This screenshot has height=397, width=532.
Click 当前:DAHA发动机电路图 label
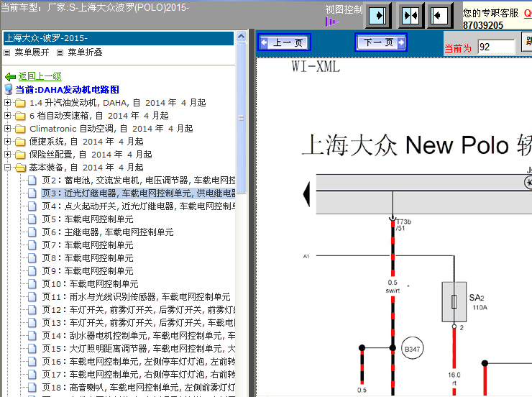pyautogui.click(x=67, y=90)
